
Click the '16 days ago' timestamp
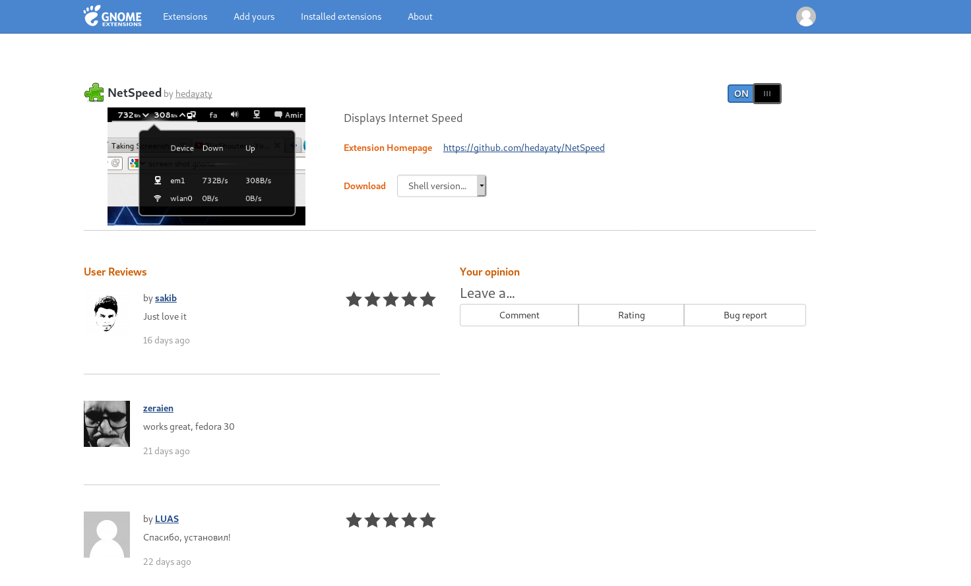pyautogui.click(x=166, y=340)
